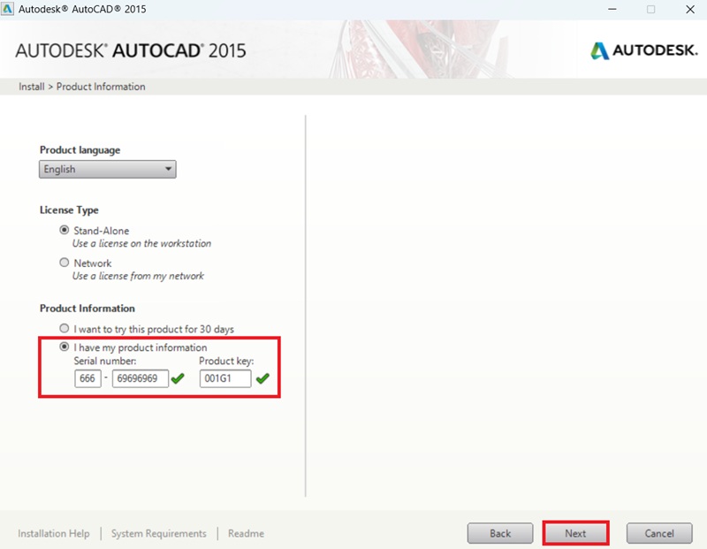Image resolution: width=707 pixels, height=549 pixels.
Task: Click green checkmark beside product key
Action: (262, 379)
